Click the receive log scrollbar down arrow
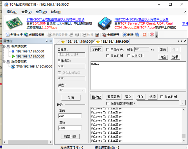 [x=184, y=140]
